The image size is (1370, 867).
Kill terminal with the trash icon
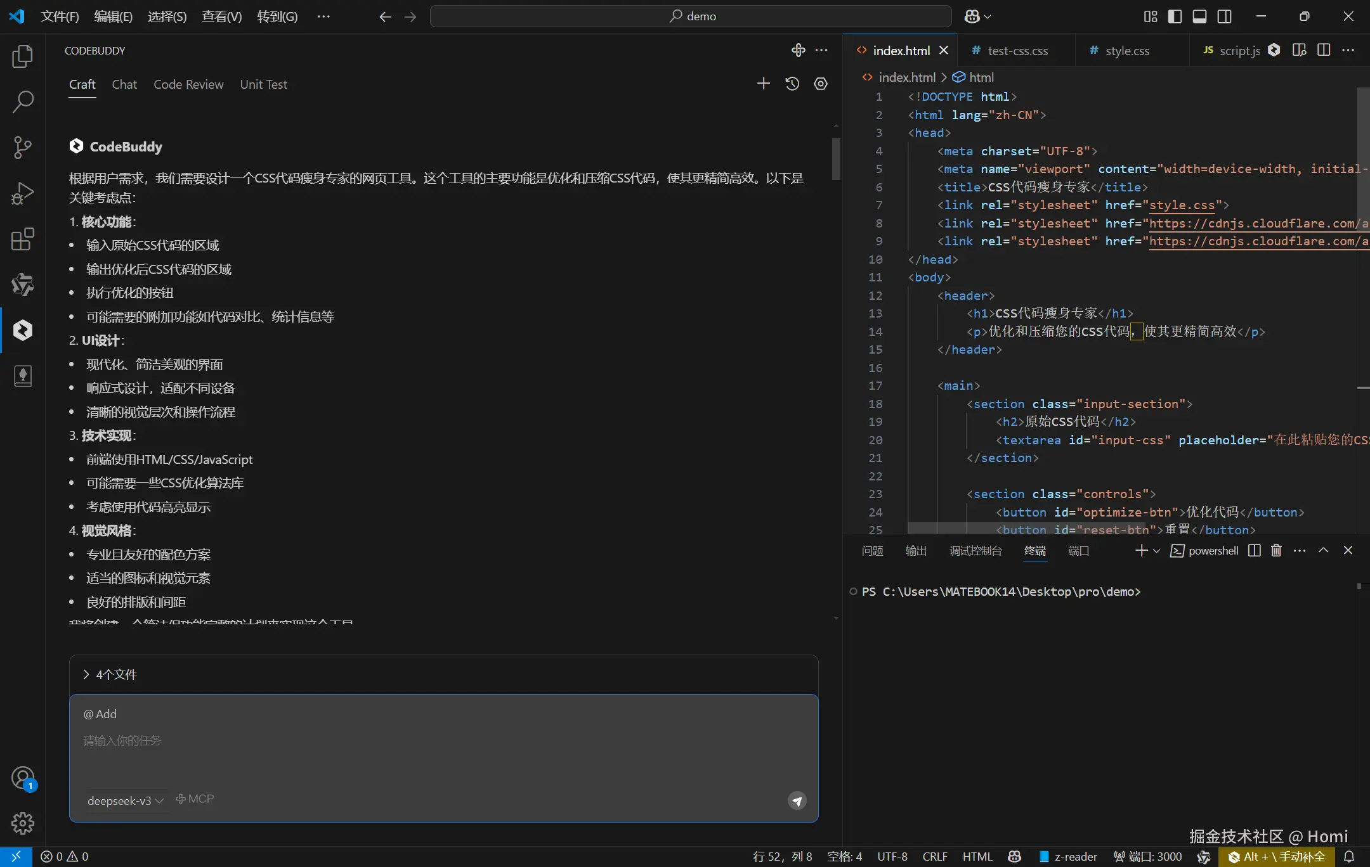tap(1276, 550)
